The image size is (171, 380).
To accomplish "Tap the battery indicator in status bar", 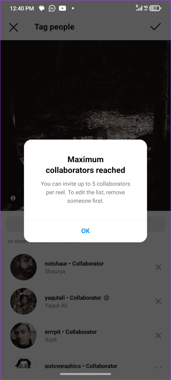I will click(155, 9).
